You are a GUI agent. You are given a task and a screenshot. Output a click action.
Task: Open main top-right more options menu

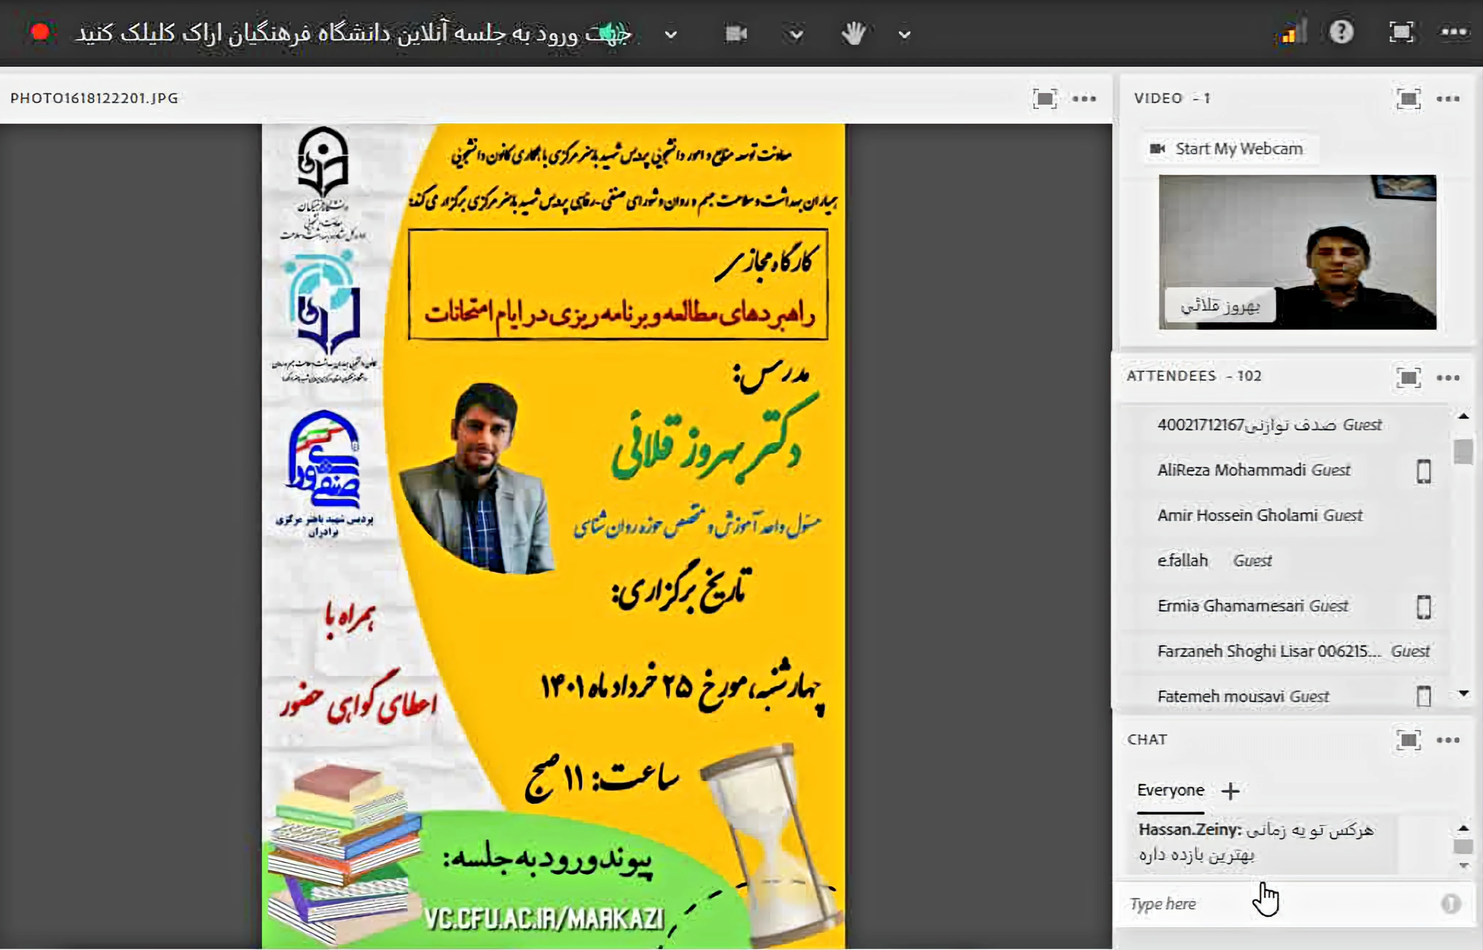pos(1454,32)
